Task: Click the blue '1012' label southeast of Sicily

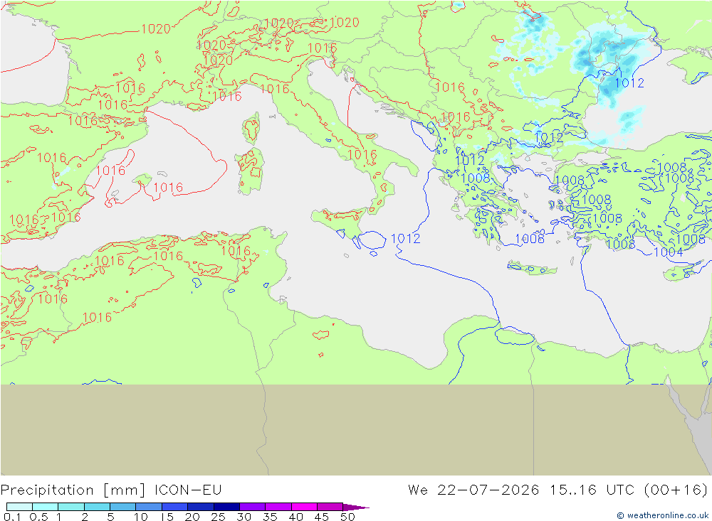Action: [406, 239]
